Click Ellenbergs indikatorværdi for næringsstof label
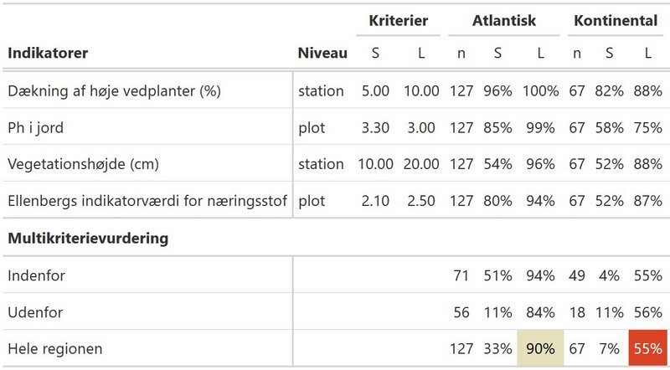The width and height of the screenshot is (670, 370). pos(147,201)
